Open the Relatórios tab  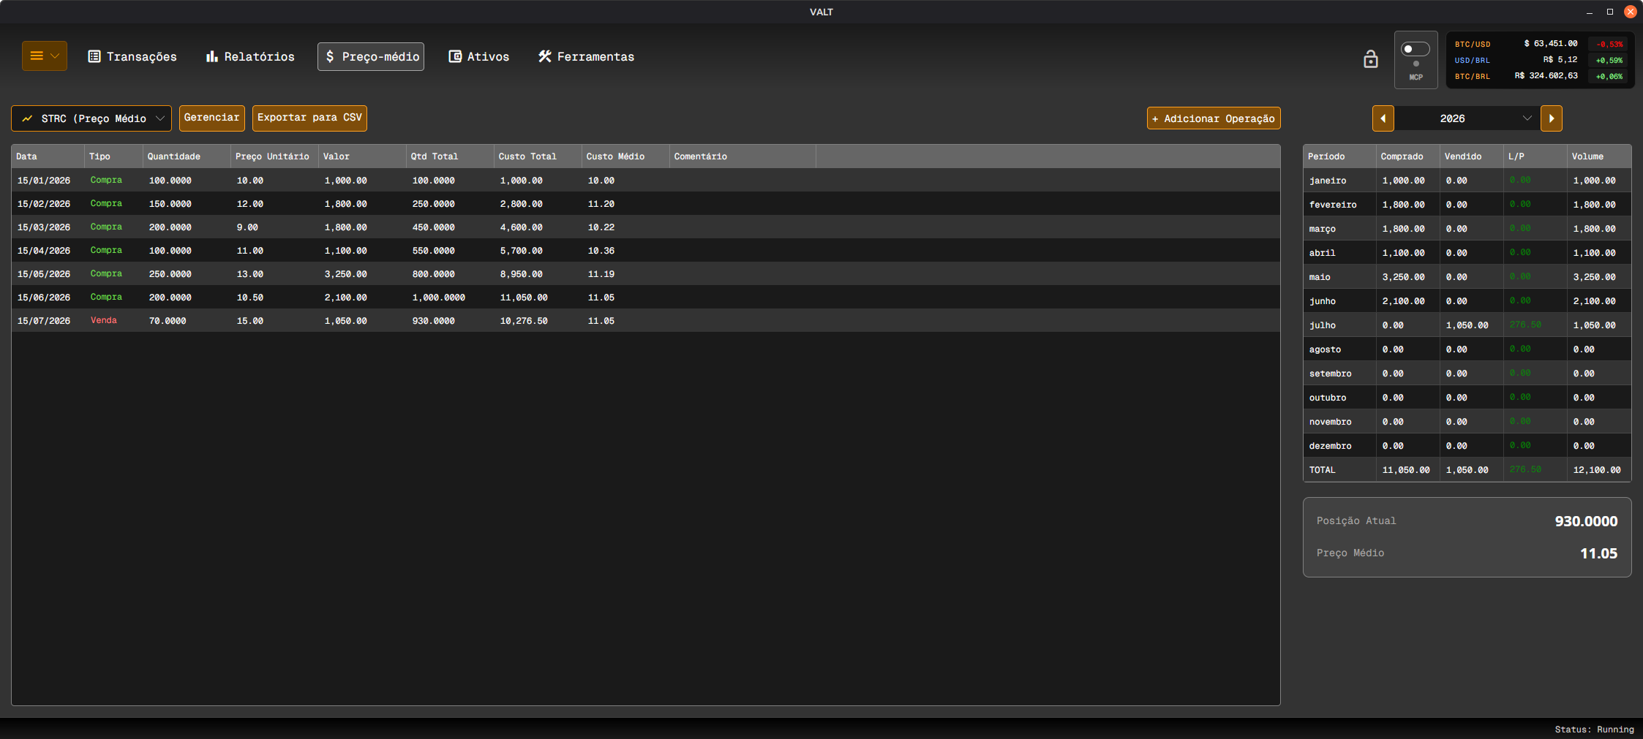click(x=250, y=56)
